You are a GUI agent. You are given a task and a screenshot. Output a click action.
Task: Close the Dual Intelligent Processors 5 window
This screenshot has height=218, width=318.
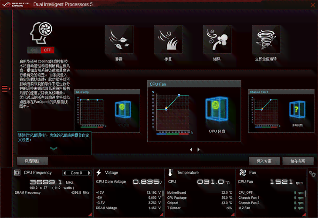pos(313,5)
